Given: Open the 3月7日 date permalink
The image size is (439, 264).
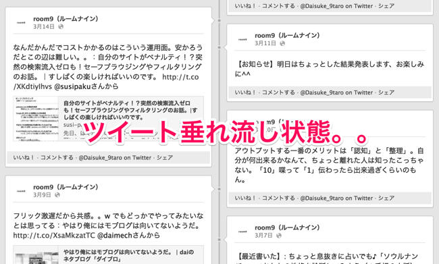Looking at the screenshot, I should (263, 236).
